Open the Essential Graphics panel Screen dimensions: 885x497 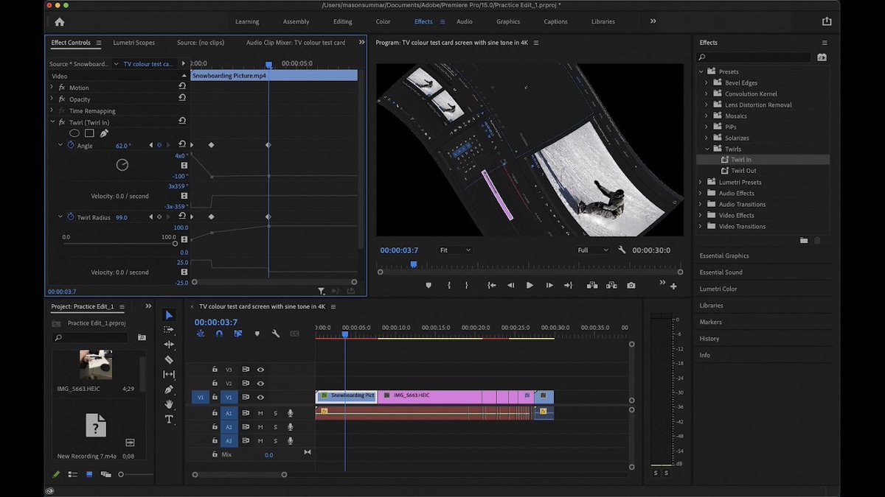tap(724, 256)
